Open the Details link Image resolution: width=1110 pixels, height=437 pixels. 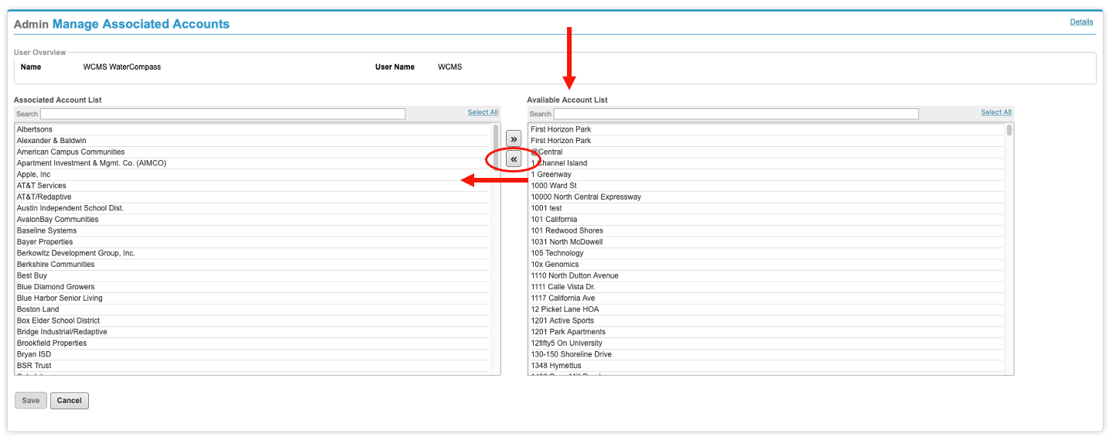(x=1081, y=22)
